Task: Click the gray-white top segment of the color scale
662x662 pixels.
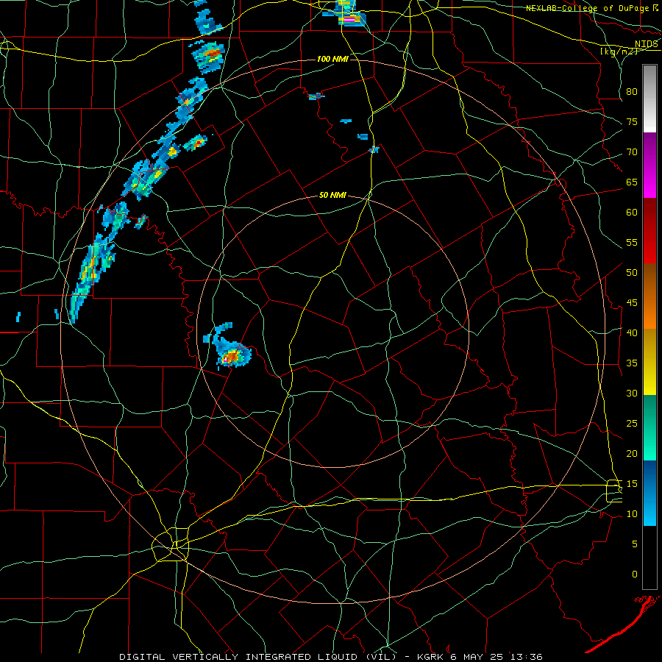Action: (649, 99)
